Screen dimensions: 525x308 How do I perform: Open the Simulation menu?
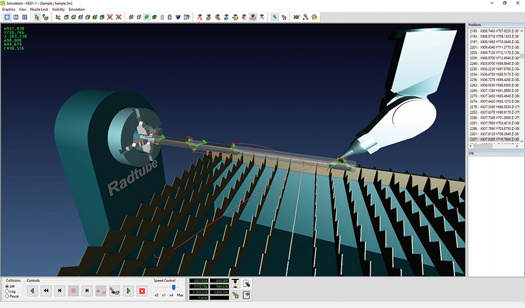point(77,10)
